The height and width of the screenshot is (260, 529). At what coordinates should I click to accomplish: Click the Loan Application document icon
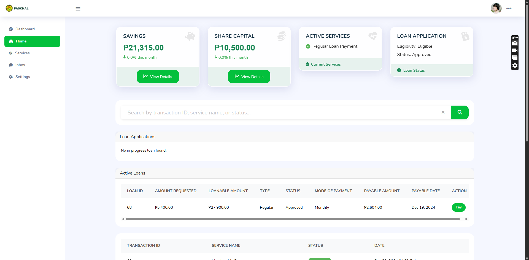(465, 36)
